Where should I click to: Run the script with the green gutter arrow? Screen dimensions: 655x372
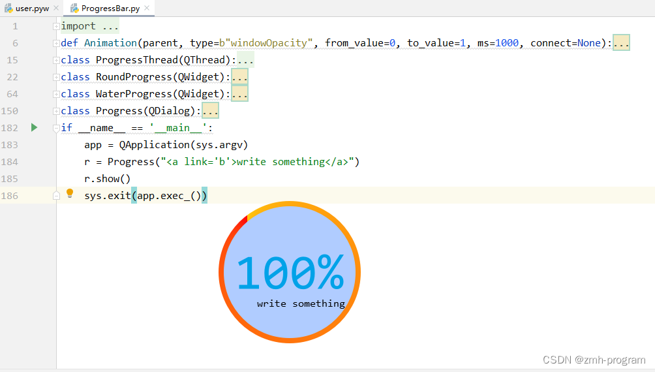click(x=35, y=127)
